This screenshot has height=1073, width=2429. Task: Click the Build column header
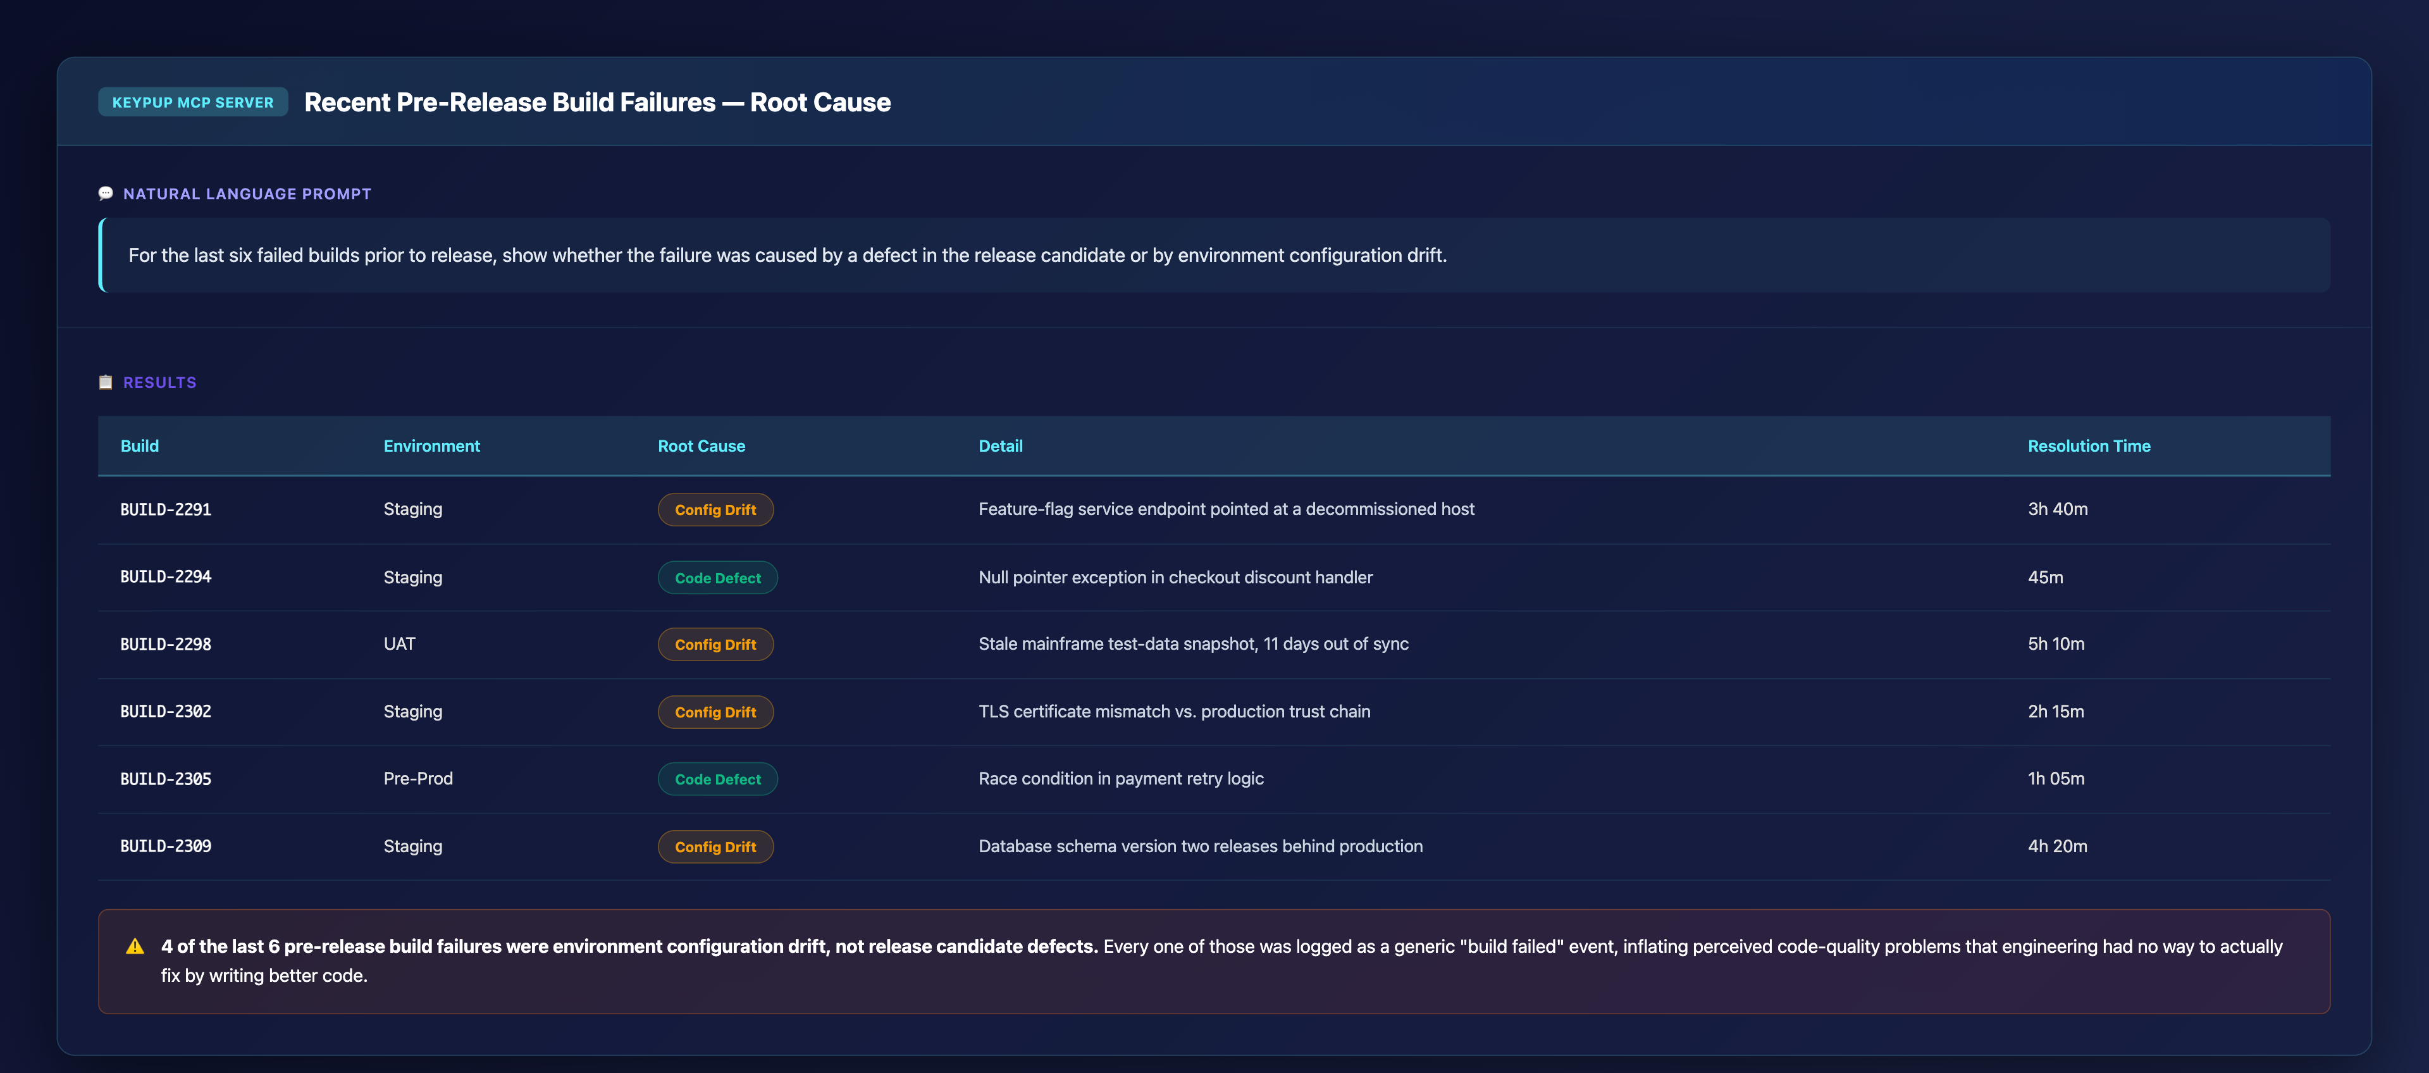[140, 446]
